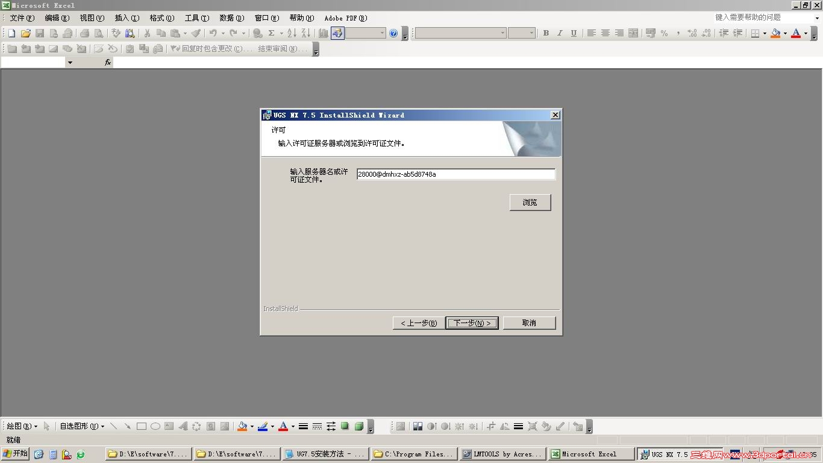Toggle italic formatting
The width and height of the screenshot is (823, 463).
coord(560,33)
